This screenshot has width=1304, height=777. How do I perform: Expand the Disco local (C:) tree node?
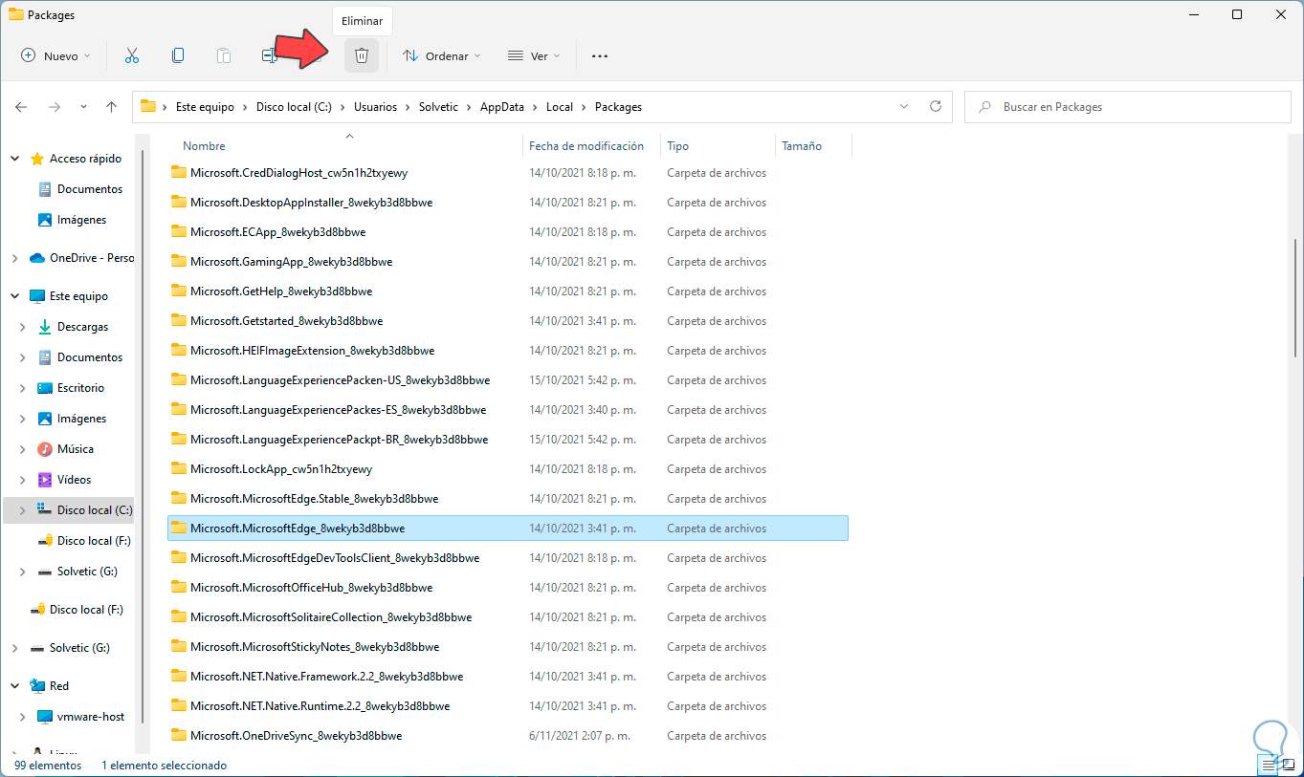tap(22, 510)
